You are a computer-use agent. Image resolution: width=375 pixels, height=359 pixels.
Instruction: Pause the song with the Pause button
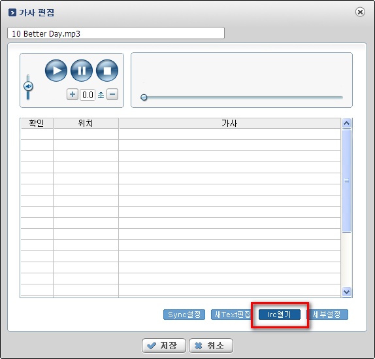point(82,71)
